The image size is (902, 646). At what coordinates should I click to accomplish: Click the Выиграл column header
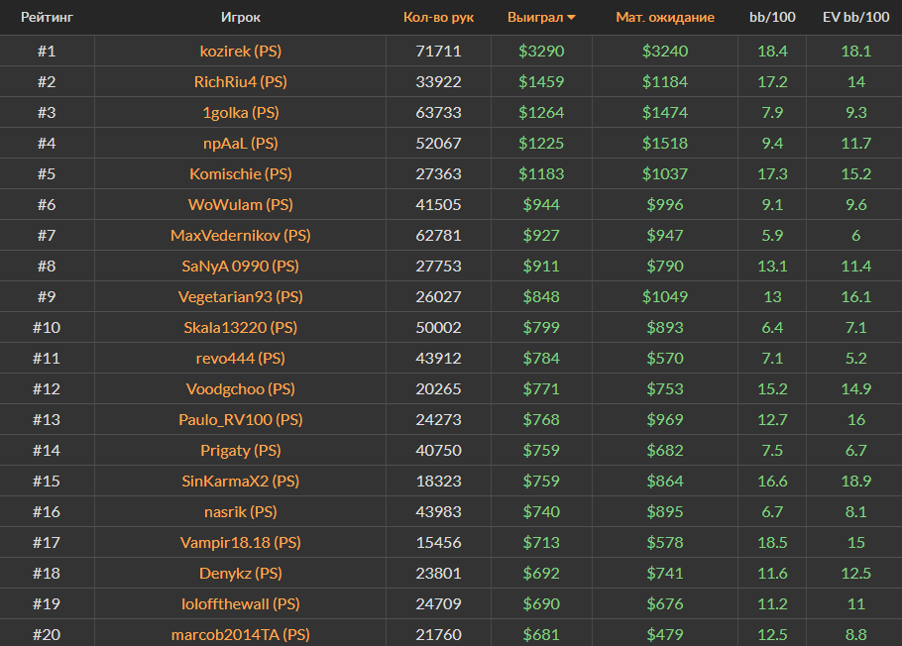[x=534, y=18]
